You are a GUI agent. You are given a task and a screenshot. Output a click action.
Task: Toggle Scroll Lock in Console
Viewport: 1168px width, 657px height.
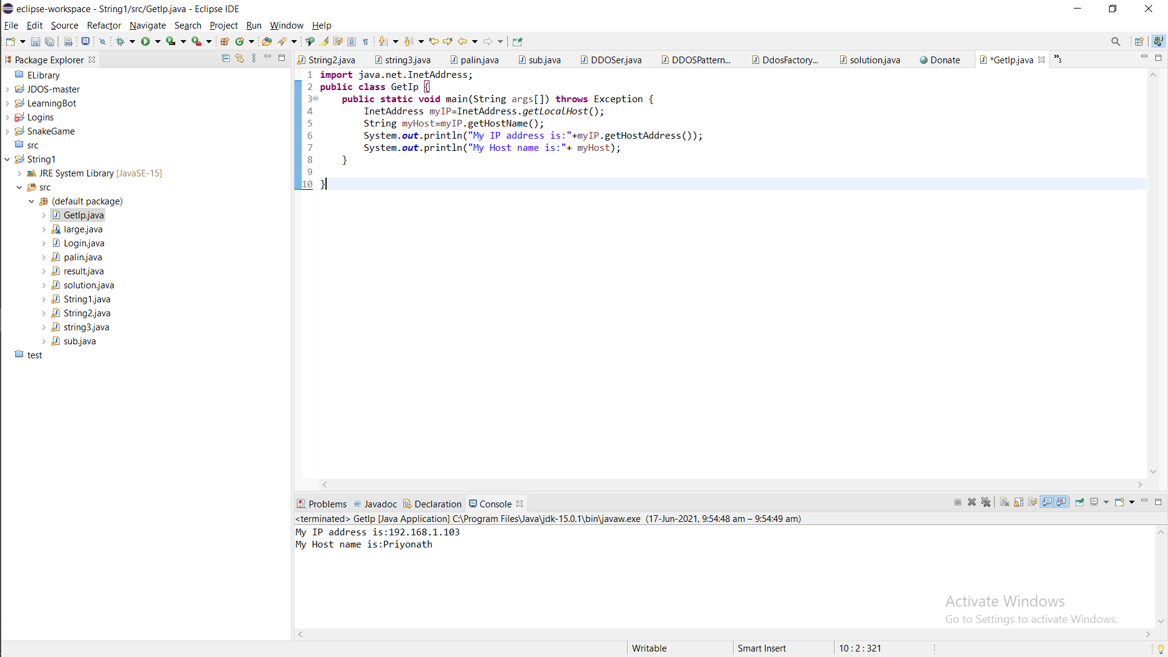[1018, 502]
